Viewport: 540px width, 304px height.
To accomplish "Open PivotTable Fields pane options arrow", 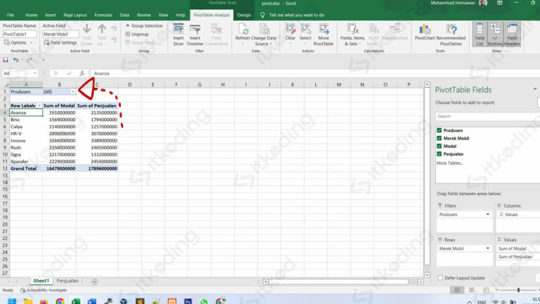I will [535, 89].
